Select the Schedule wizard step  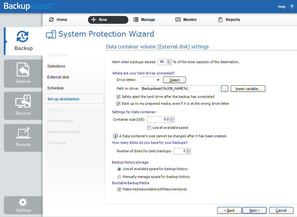point(55,88)
